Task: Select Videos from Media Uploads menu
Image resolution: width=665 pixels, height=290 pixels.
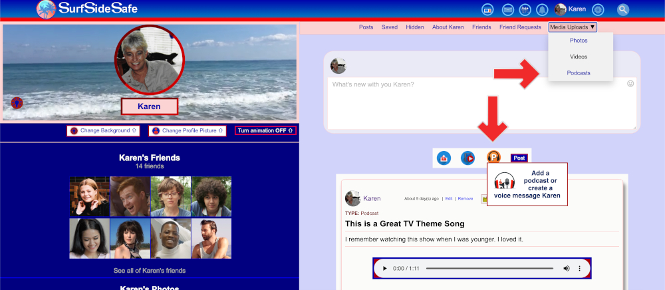Action: [x=579, y=57]
